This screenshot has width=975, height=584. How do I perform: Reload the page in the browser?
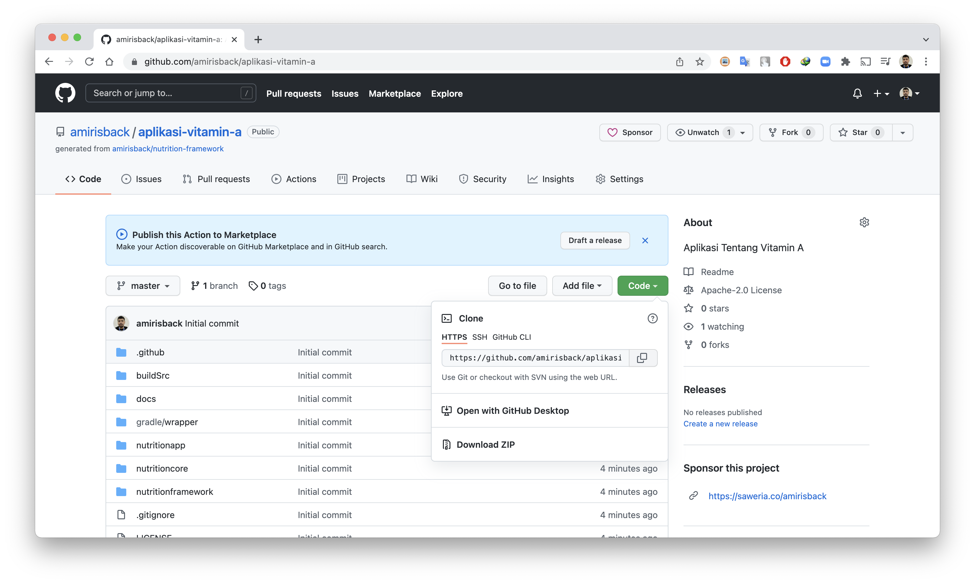coord(89,62)
